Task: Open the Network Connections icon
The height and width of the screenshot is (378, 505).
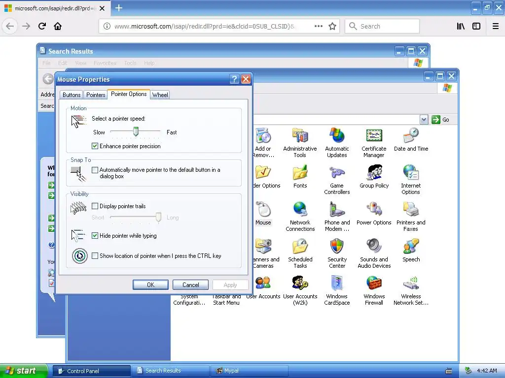Action: [x=300, y=217]
